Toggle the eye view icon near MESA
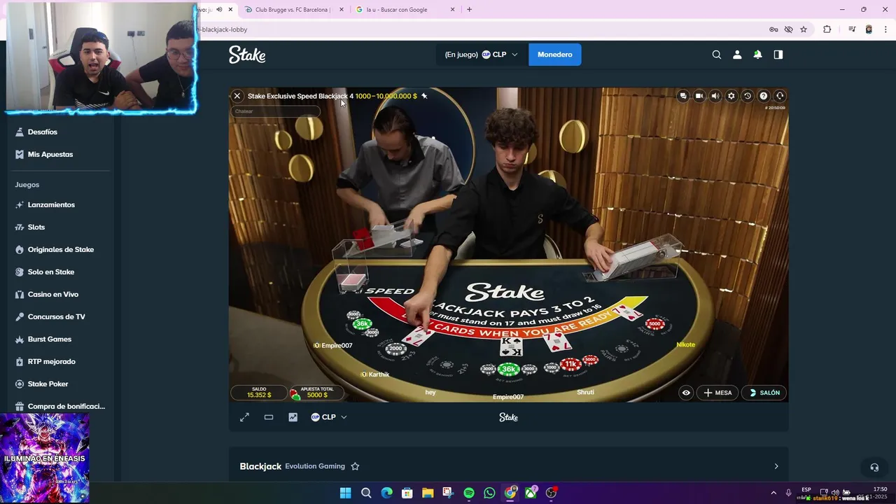The width and height of the screenshot is (896, 504). pos(686,393)
